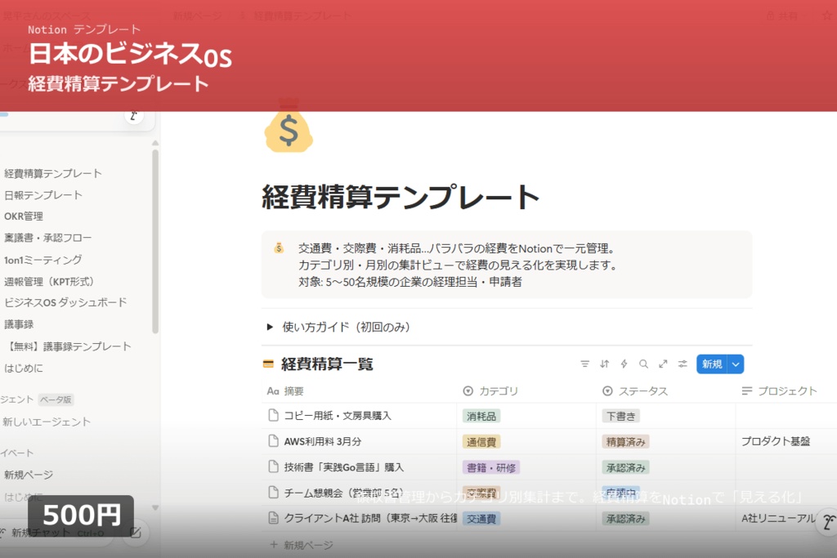
Task: Click the new chat compose icon bottom left
Action: 135,532
